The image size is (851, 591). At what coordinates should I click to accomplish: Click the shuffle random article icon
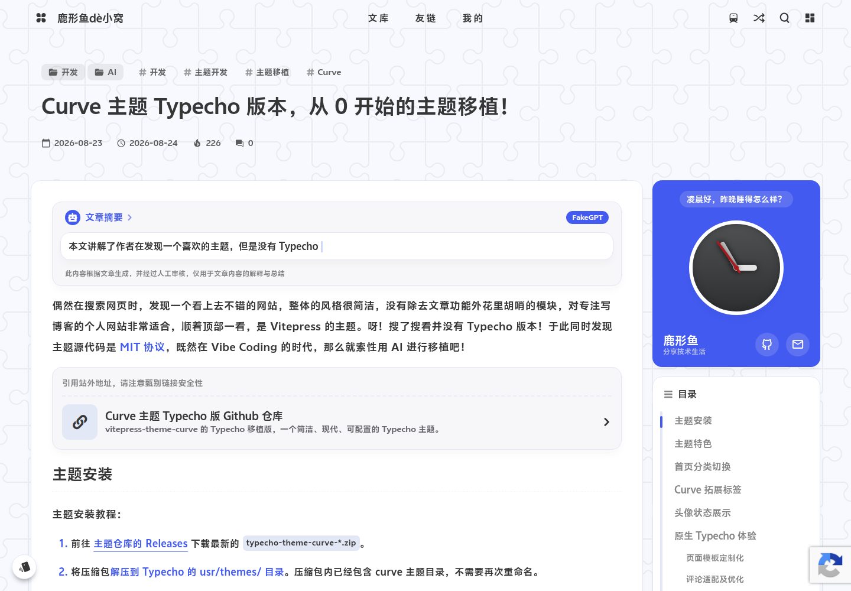click(759, 18)
